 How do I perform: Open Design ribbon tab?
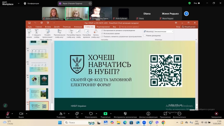[x=57, y=27]
